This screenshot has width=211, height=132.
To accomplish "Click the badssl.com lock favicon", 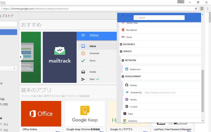I will click(x=127, y=69).
